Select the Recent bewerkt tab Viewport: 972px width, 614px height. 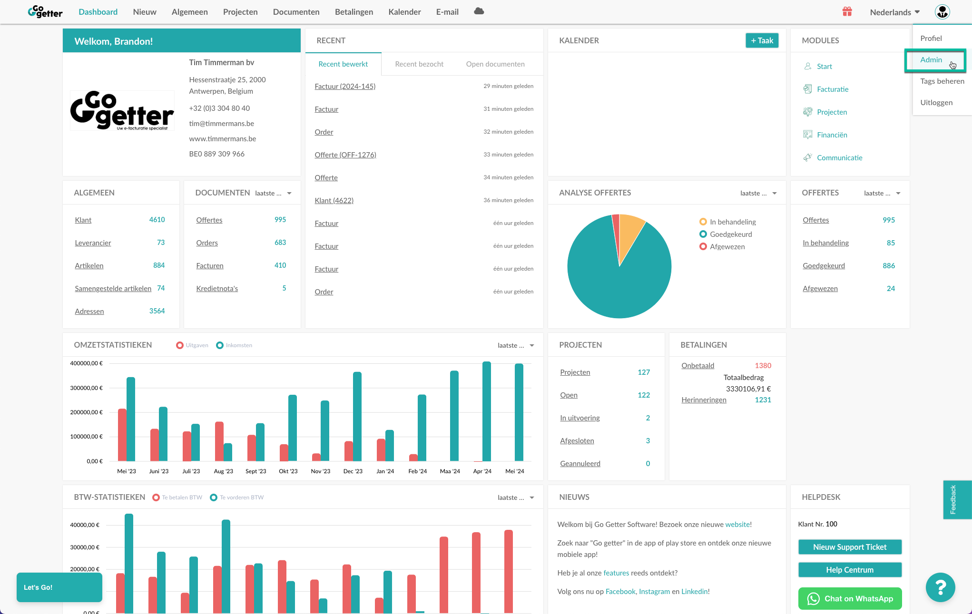(343, 64)
